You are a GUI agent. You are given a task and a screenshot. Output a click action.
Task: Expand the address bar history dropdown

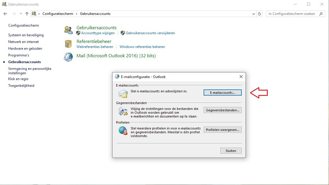click(x=253, y=14)
